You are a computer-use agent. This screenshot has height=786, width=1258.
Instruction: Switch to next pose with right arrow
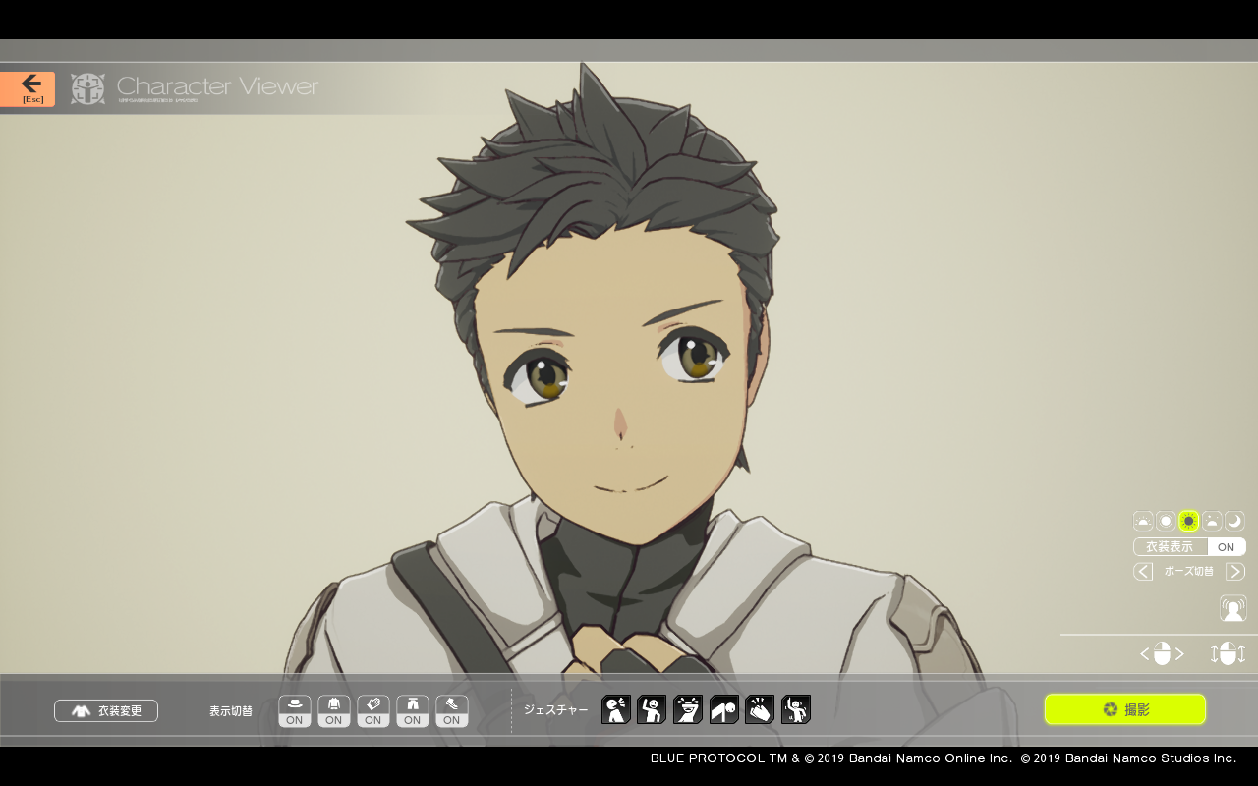[x=1235, y=572]
